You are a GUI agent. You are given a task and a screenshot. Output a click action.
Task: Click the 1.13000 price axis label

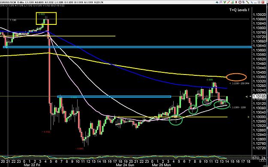pyautogui.click(x=259, y=117)
